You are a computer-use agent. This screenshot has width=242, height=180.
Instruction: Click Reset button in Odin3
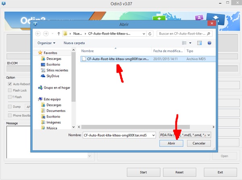tap(179, 172)
